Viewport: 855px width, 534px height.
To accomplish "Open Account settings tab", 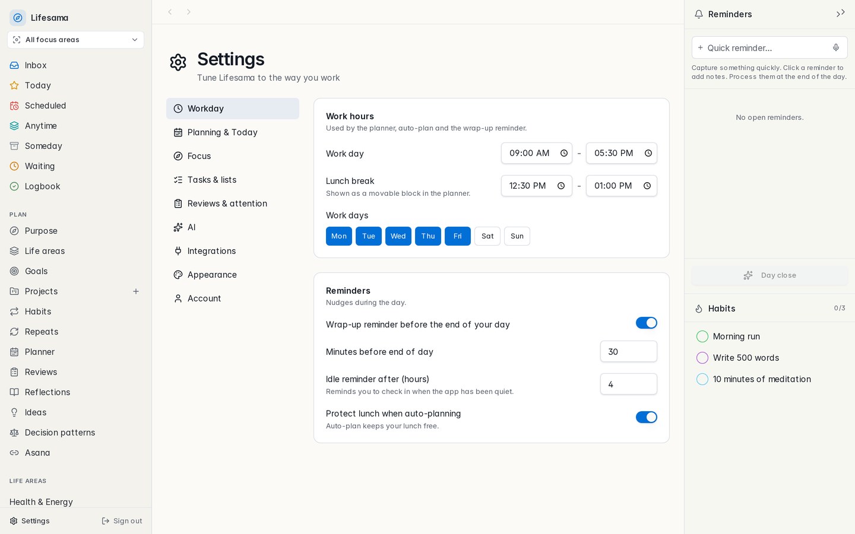I will [233, 298].
